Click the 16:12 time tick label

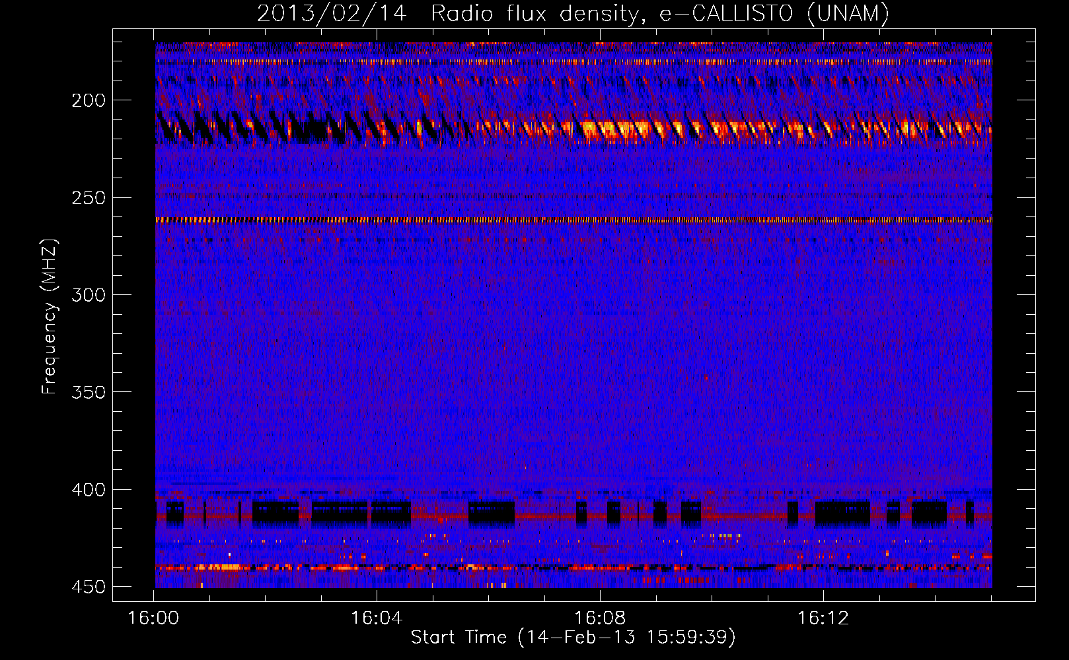click(823, 618)
